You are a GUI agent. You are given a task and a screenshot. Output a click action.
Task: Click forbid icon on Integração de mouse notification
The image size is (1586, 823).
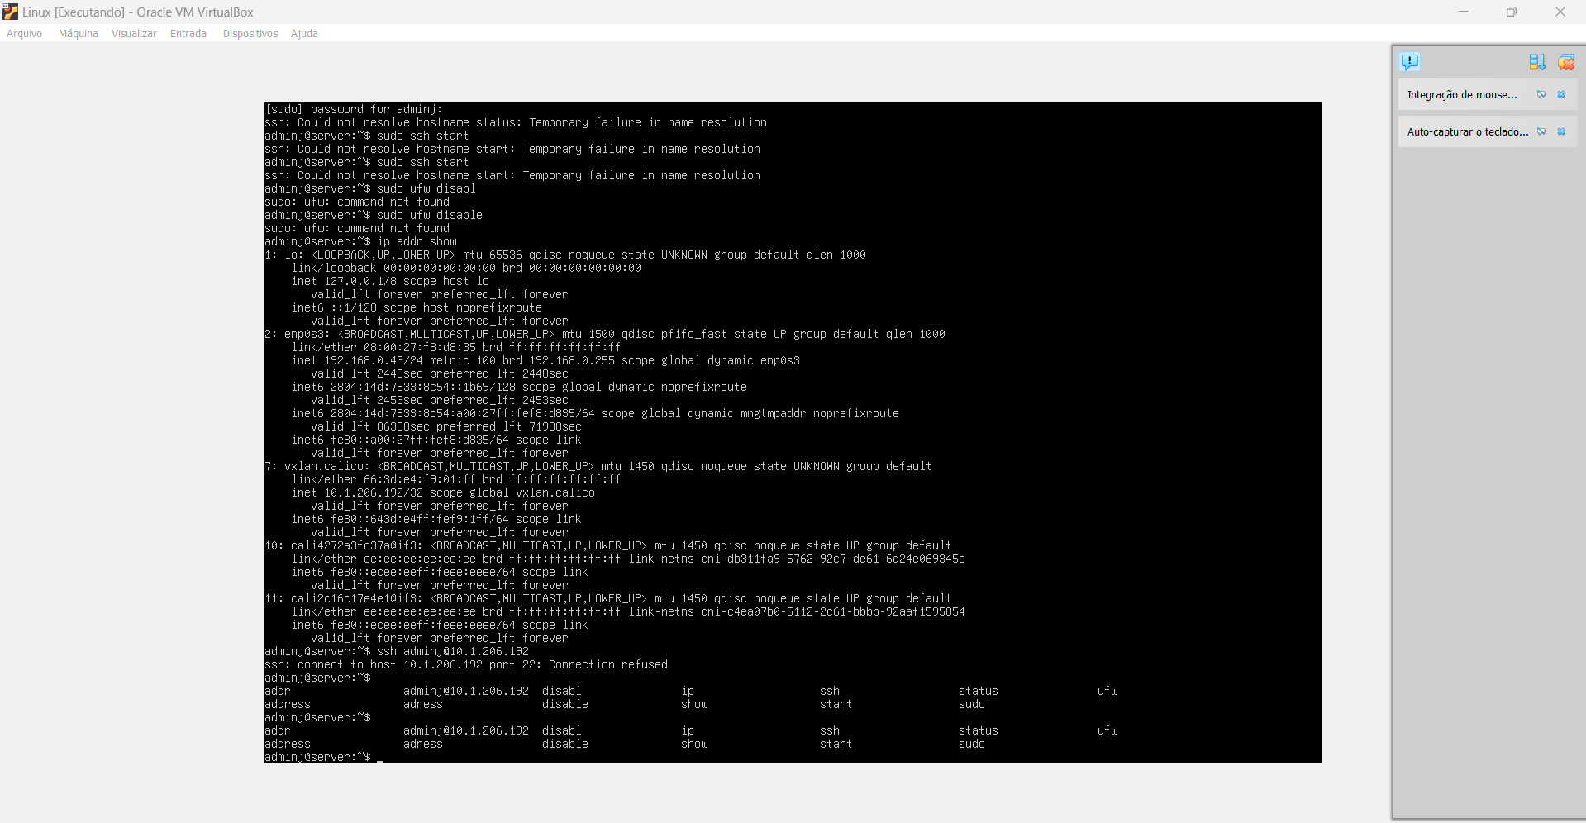coord(1541,94)
